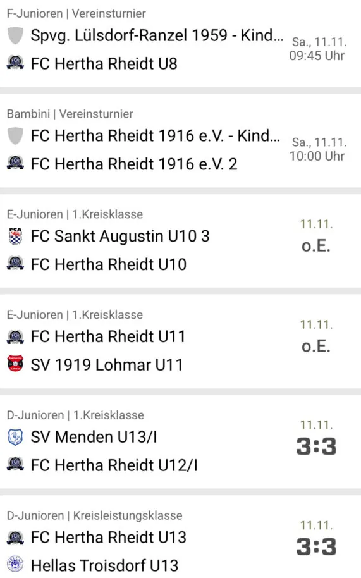View the 3:3 result of SV Menden match
Viewport: 361px width, 578px height.
316,446
